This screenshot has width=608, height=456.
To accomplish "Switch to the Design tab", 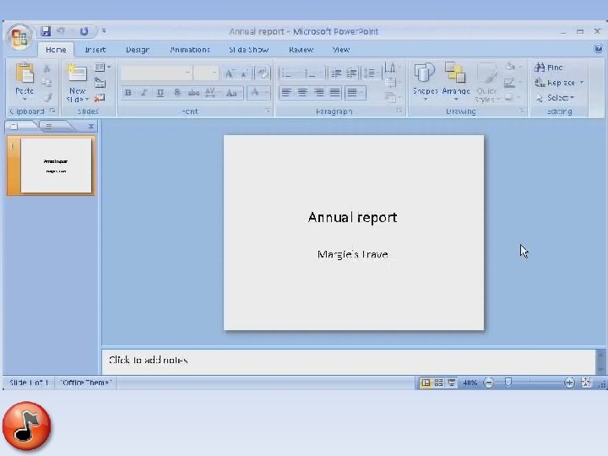I will 138,50.
